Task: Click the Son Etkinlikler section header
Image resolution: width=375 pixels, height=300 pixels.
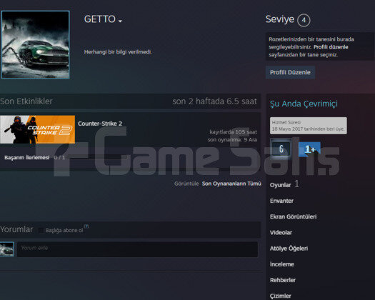Action: point(26,101)
